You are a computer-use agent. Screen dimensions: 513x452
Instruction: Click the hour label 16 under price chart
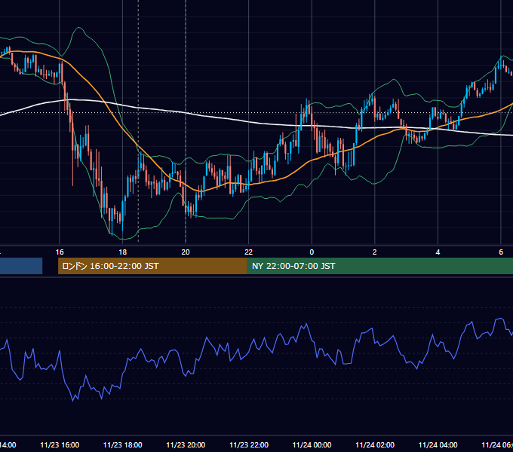point(60,252)
